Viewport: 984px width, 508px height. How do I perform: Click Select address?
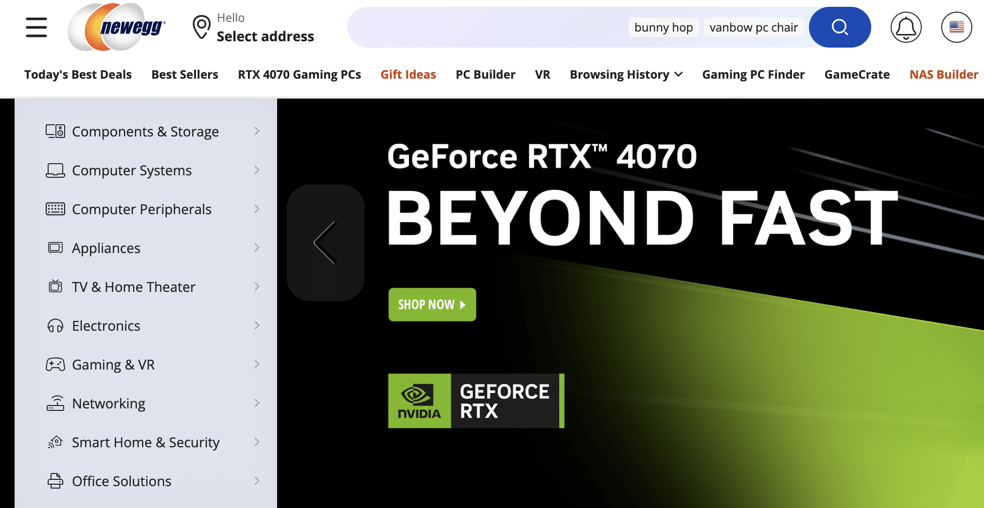click(265, 36)
